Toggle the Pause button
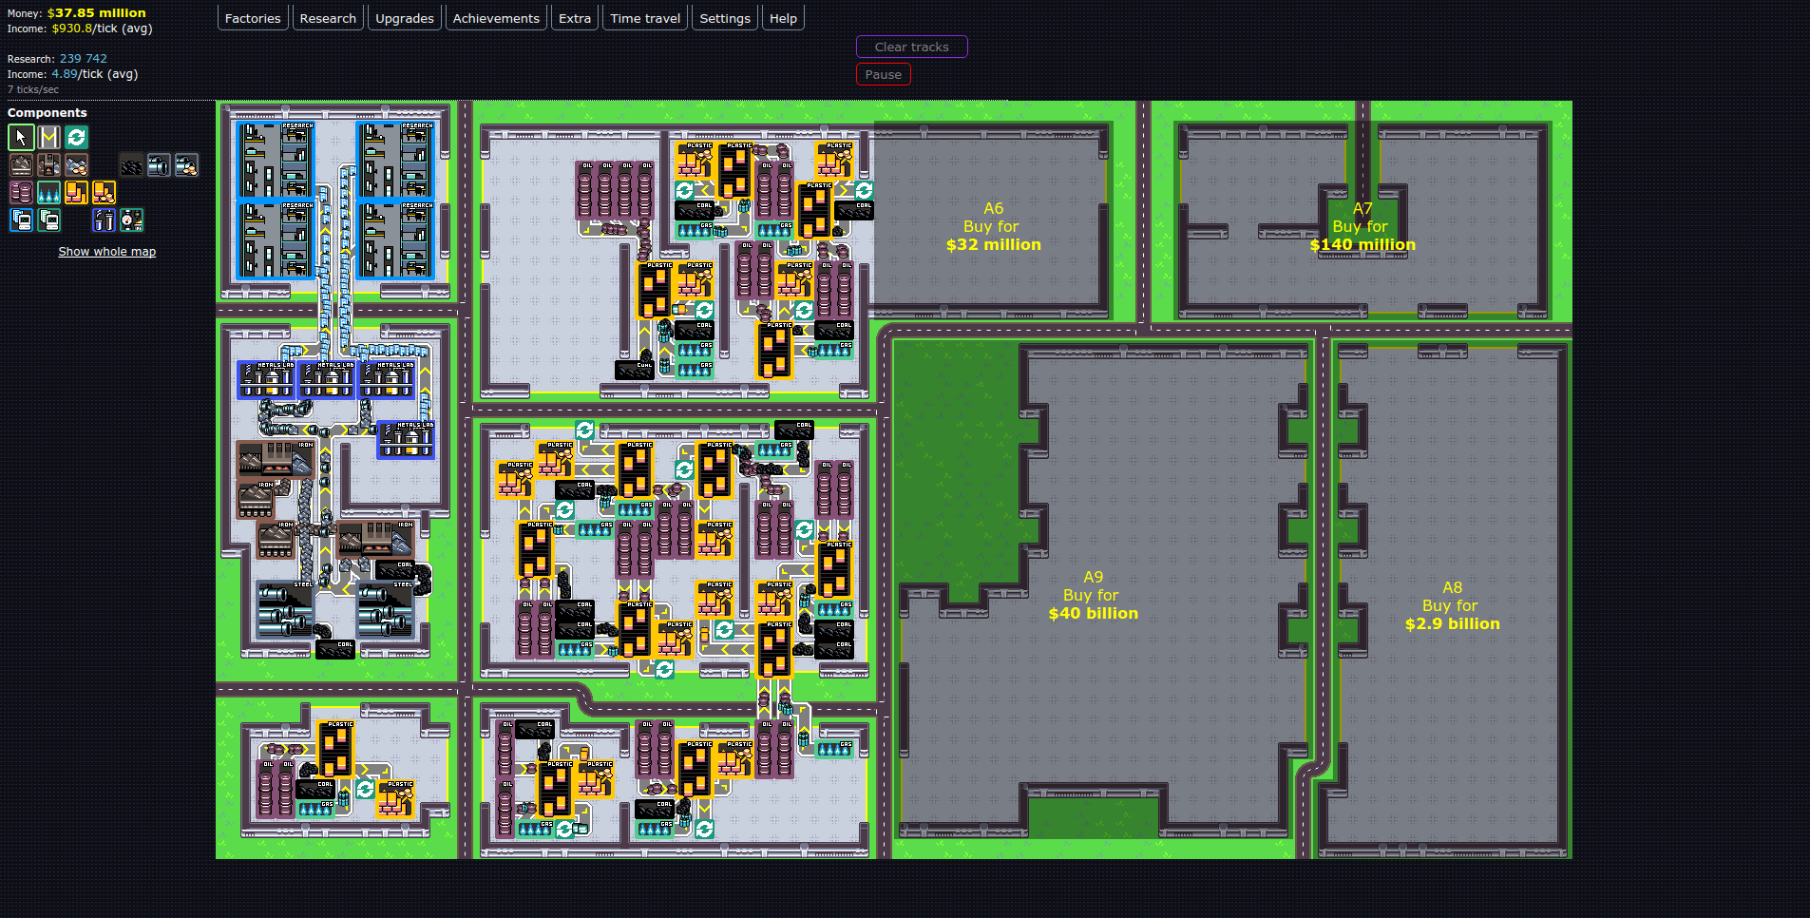 coord(883,73)
